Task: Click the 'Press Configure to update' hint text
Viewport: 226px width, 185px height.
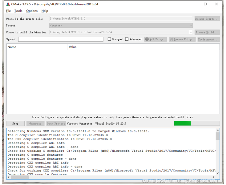Action: 113,117
